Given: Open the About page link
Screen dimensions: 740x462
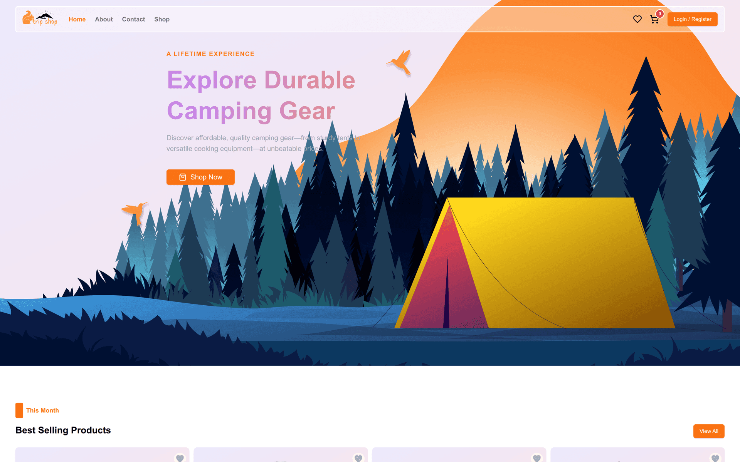Looking at the screenshot, I should coord(104,19).
